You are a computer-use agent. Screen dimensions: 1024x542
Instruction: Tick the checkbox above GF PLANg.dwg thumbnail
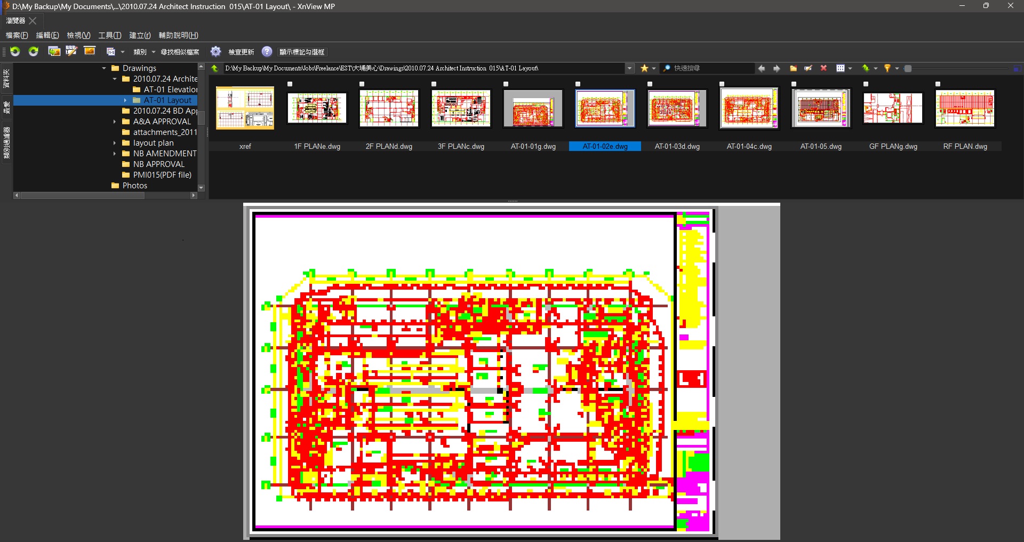[866, 84]
